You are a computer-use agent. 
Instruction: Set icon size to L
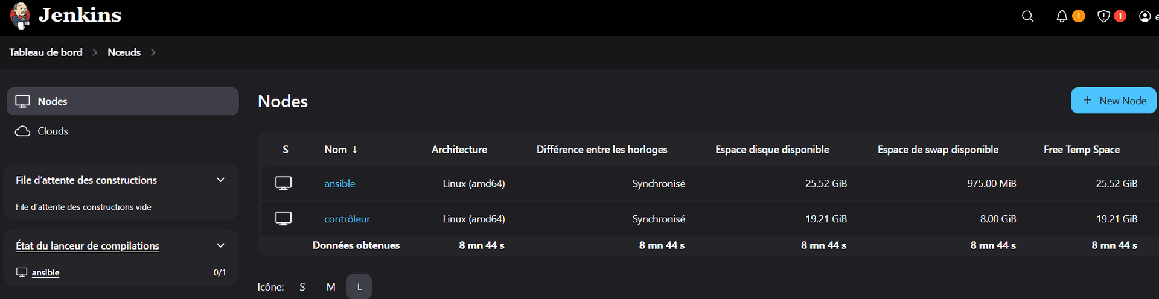point(359,287)
